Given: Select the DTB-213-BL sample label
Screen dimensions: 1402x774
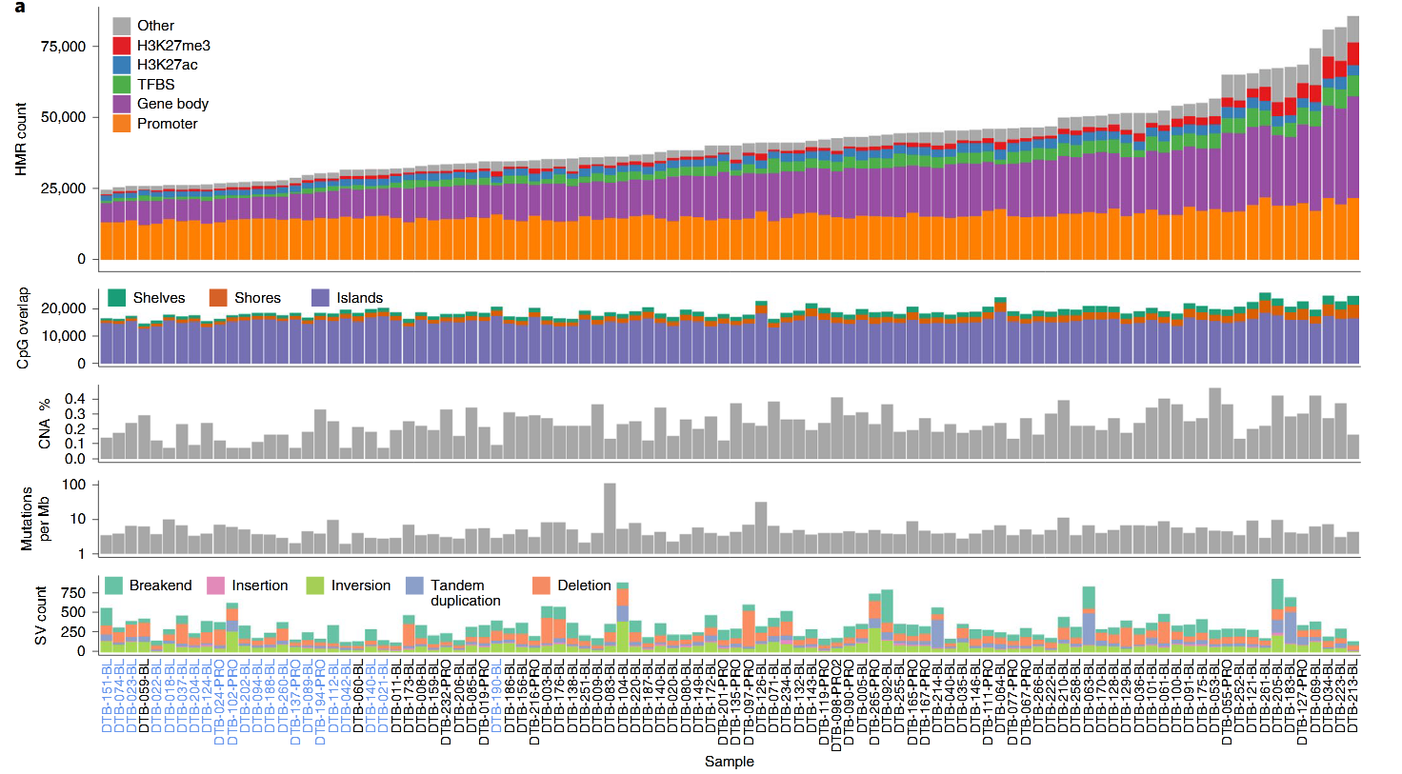Looking at the screenshot, I should 1353,695.
